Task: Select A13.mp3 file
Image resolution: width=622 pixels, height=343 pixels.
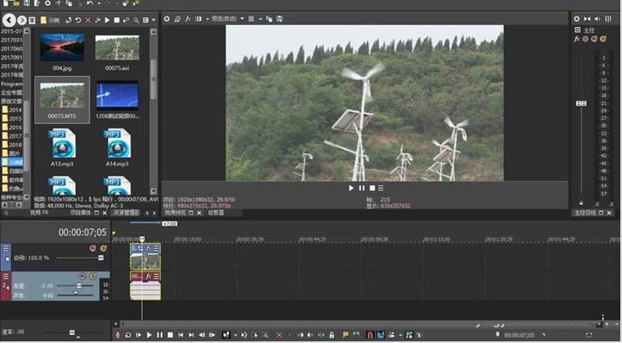Action: 62,147
